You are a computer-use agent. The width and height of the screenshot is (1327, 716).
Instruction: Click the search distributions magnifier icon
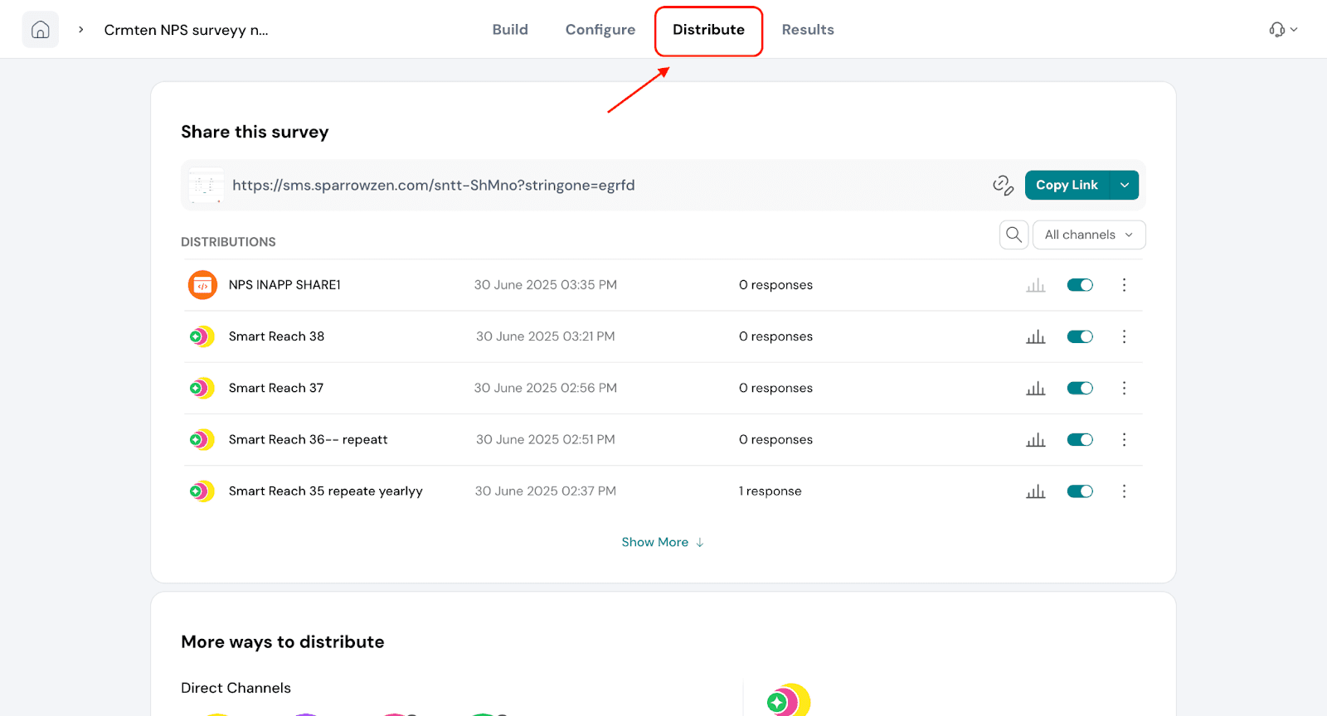coord(1013,235)
